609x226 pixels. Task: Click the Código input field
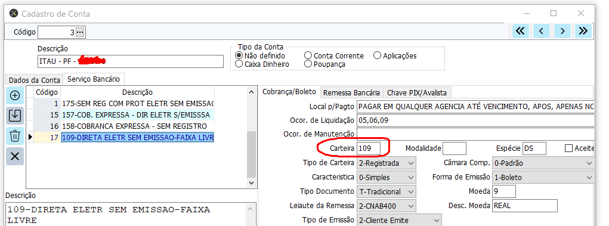pyautogui.click(x=56, y=32)
